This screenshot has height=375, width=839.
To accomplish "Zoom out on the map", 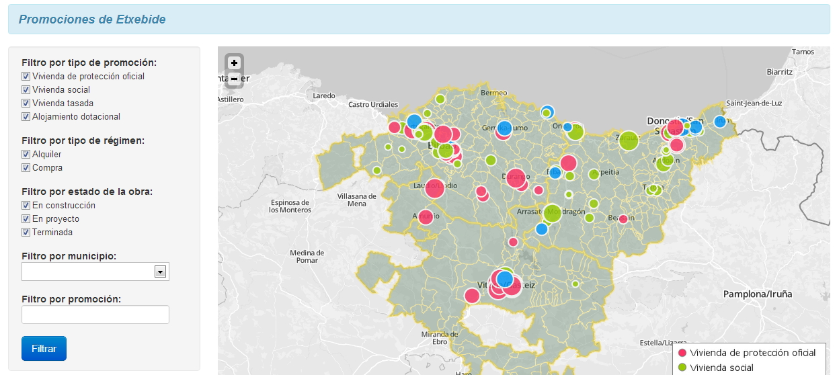I will 234,79.
